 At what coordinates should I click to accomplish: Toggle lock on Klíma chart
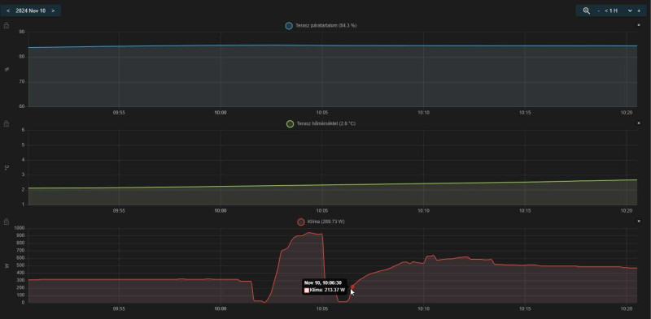click(x=7, y=222)
